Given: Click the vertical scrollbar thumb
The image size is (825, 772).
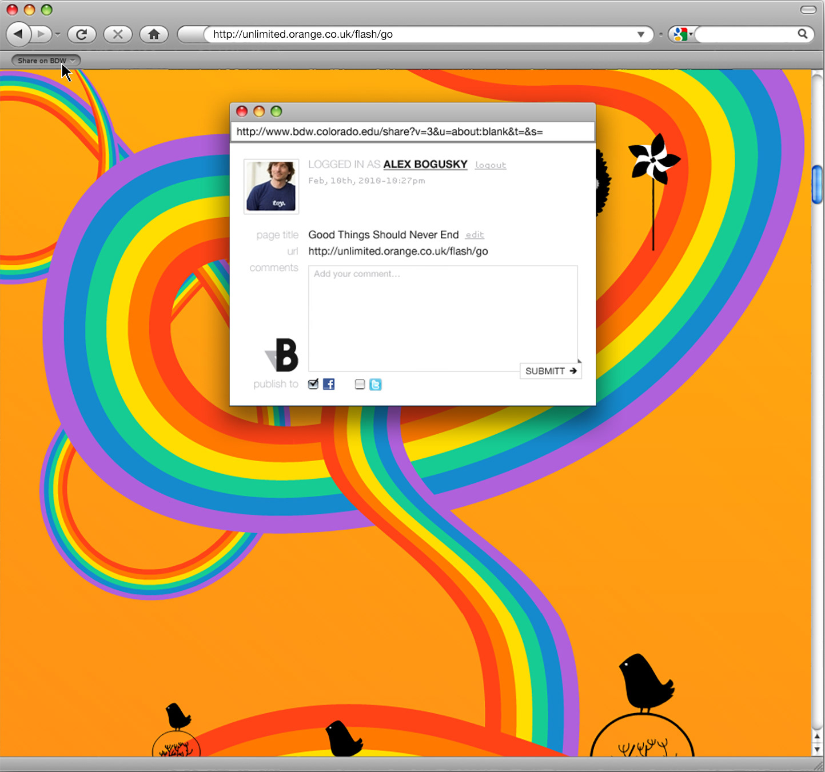Looking at the screenshot, I should pos(818,185).
